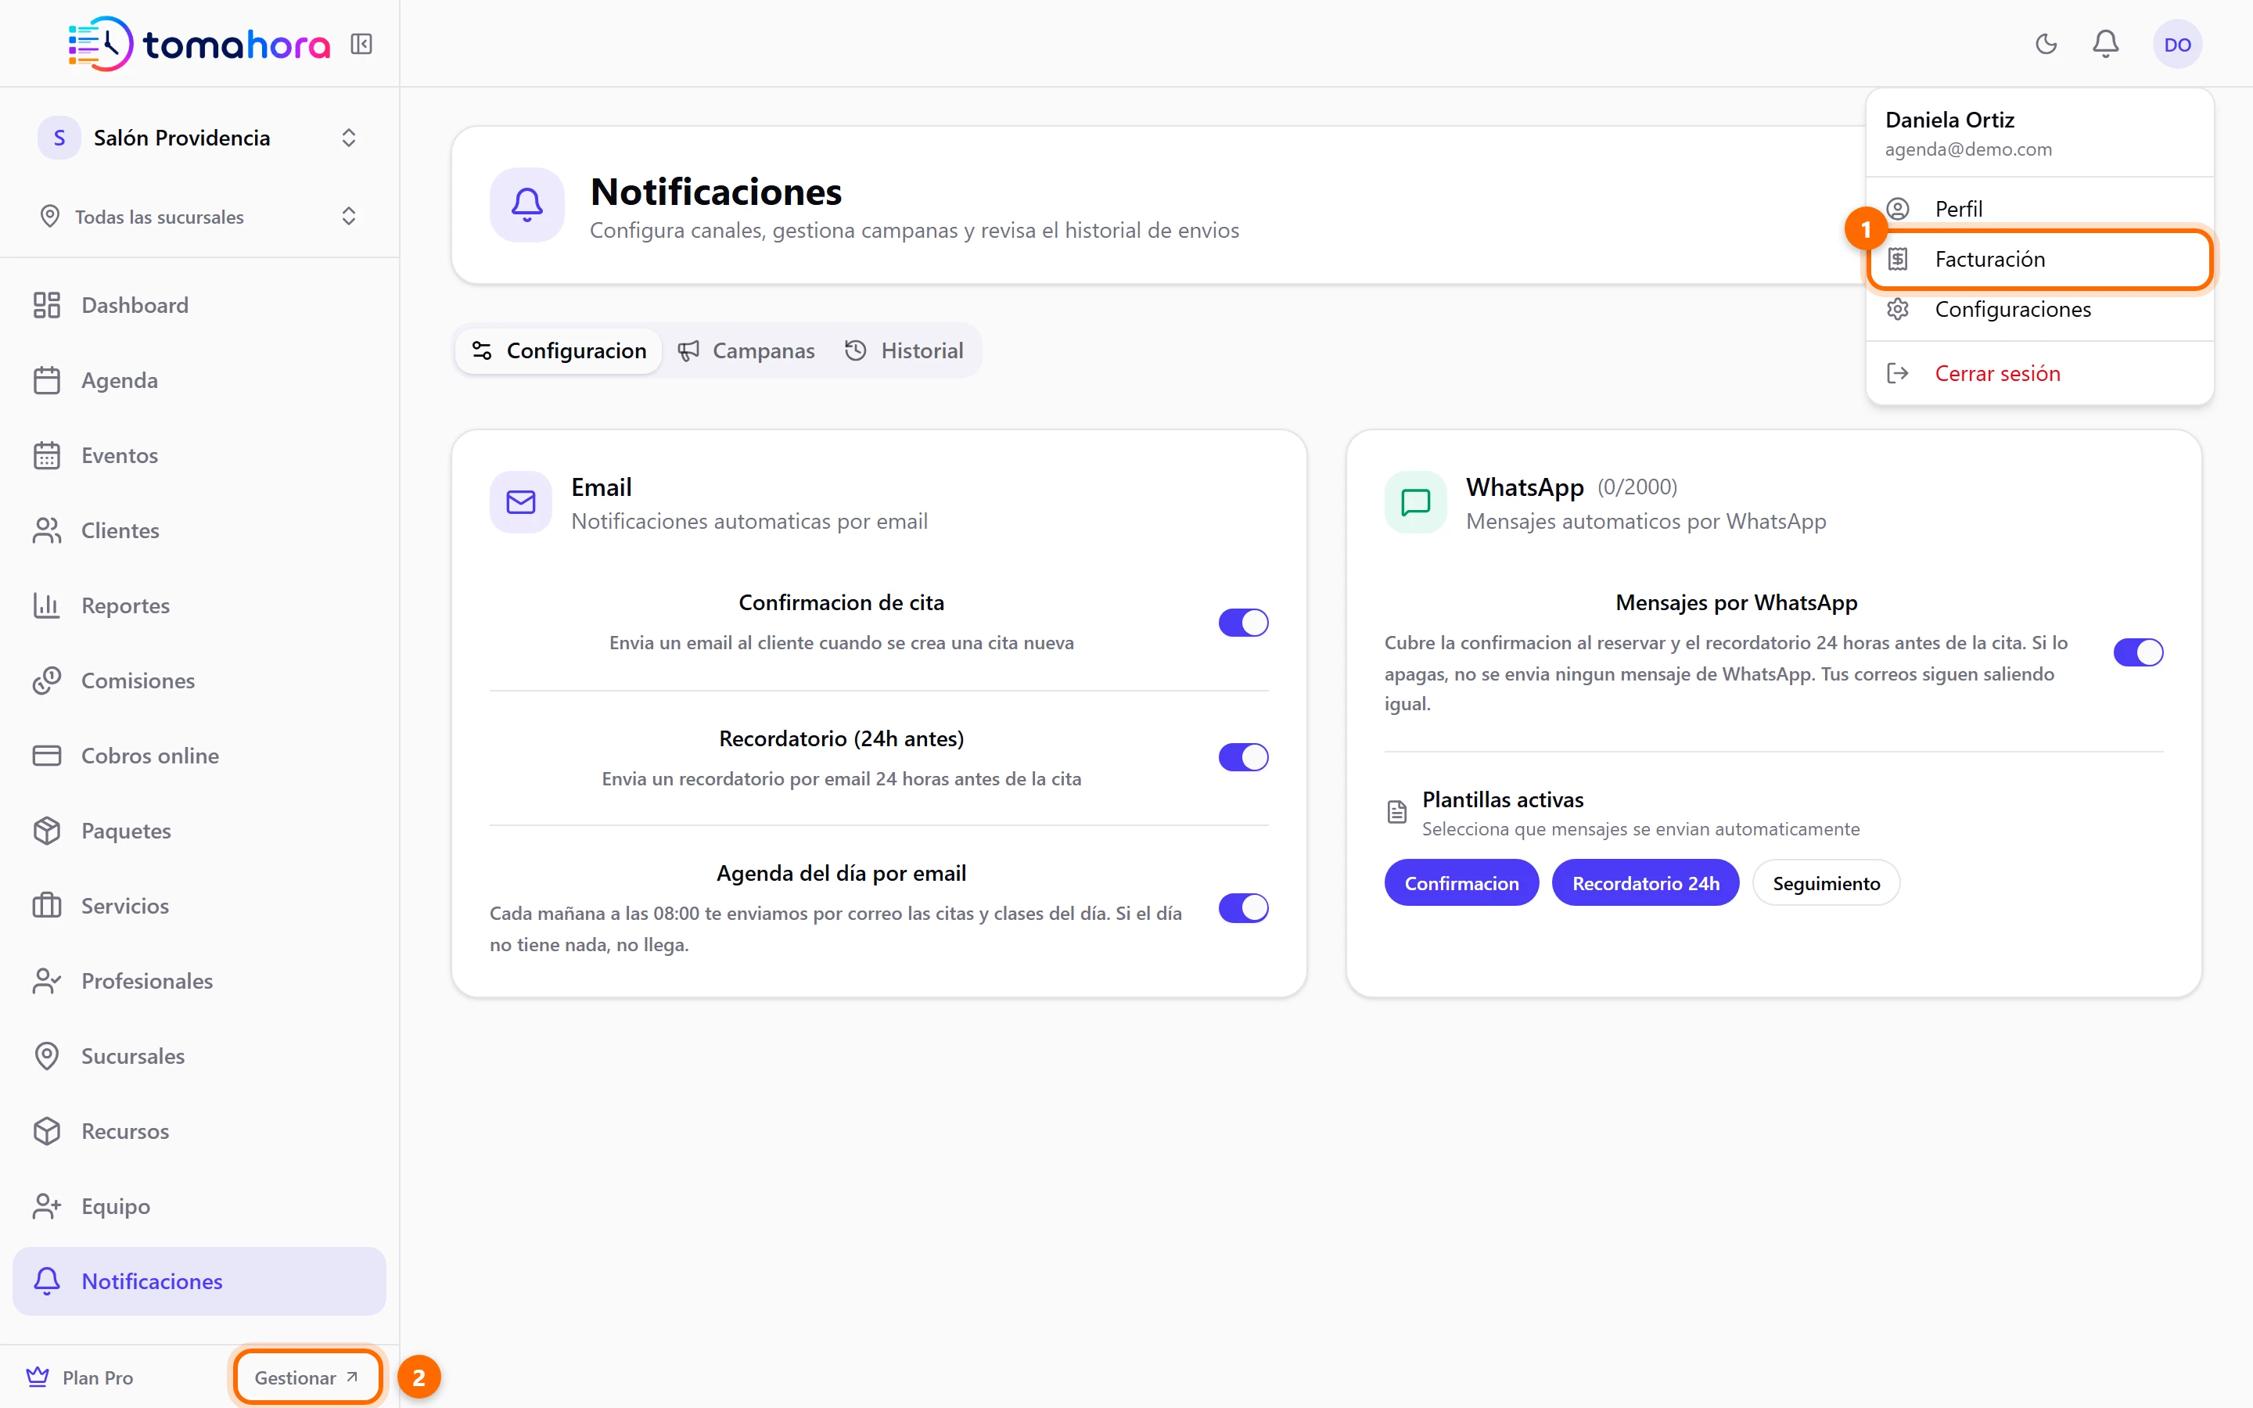The height and width of the screenshot is (1408, 2253).
Task: Deselect the Recordatorio 24h template chip
Action: click(x=1645, y=883)
